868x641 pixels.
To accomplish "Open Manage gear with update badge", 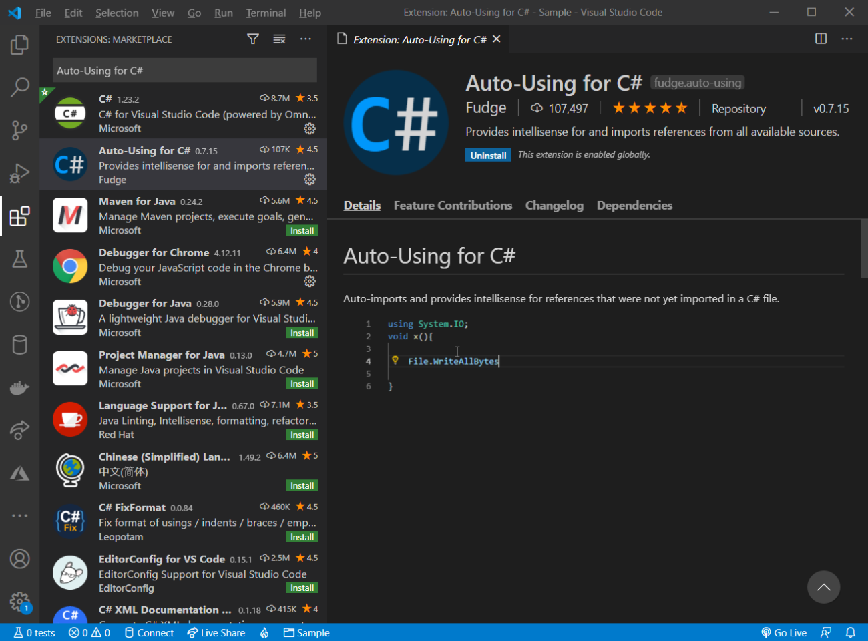I will (19, 602).
